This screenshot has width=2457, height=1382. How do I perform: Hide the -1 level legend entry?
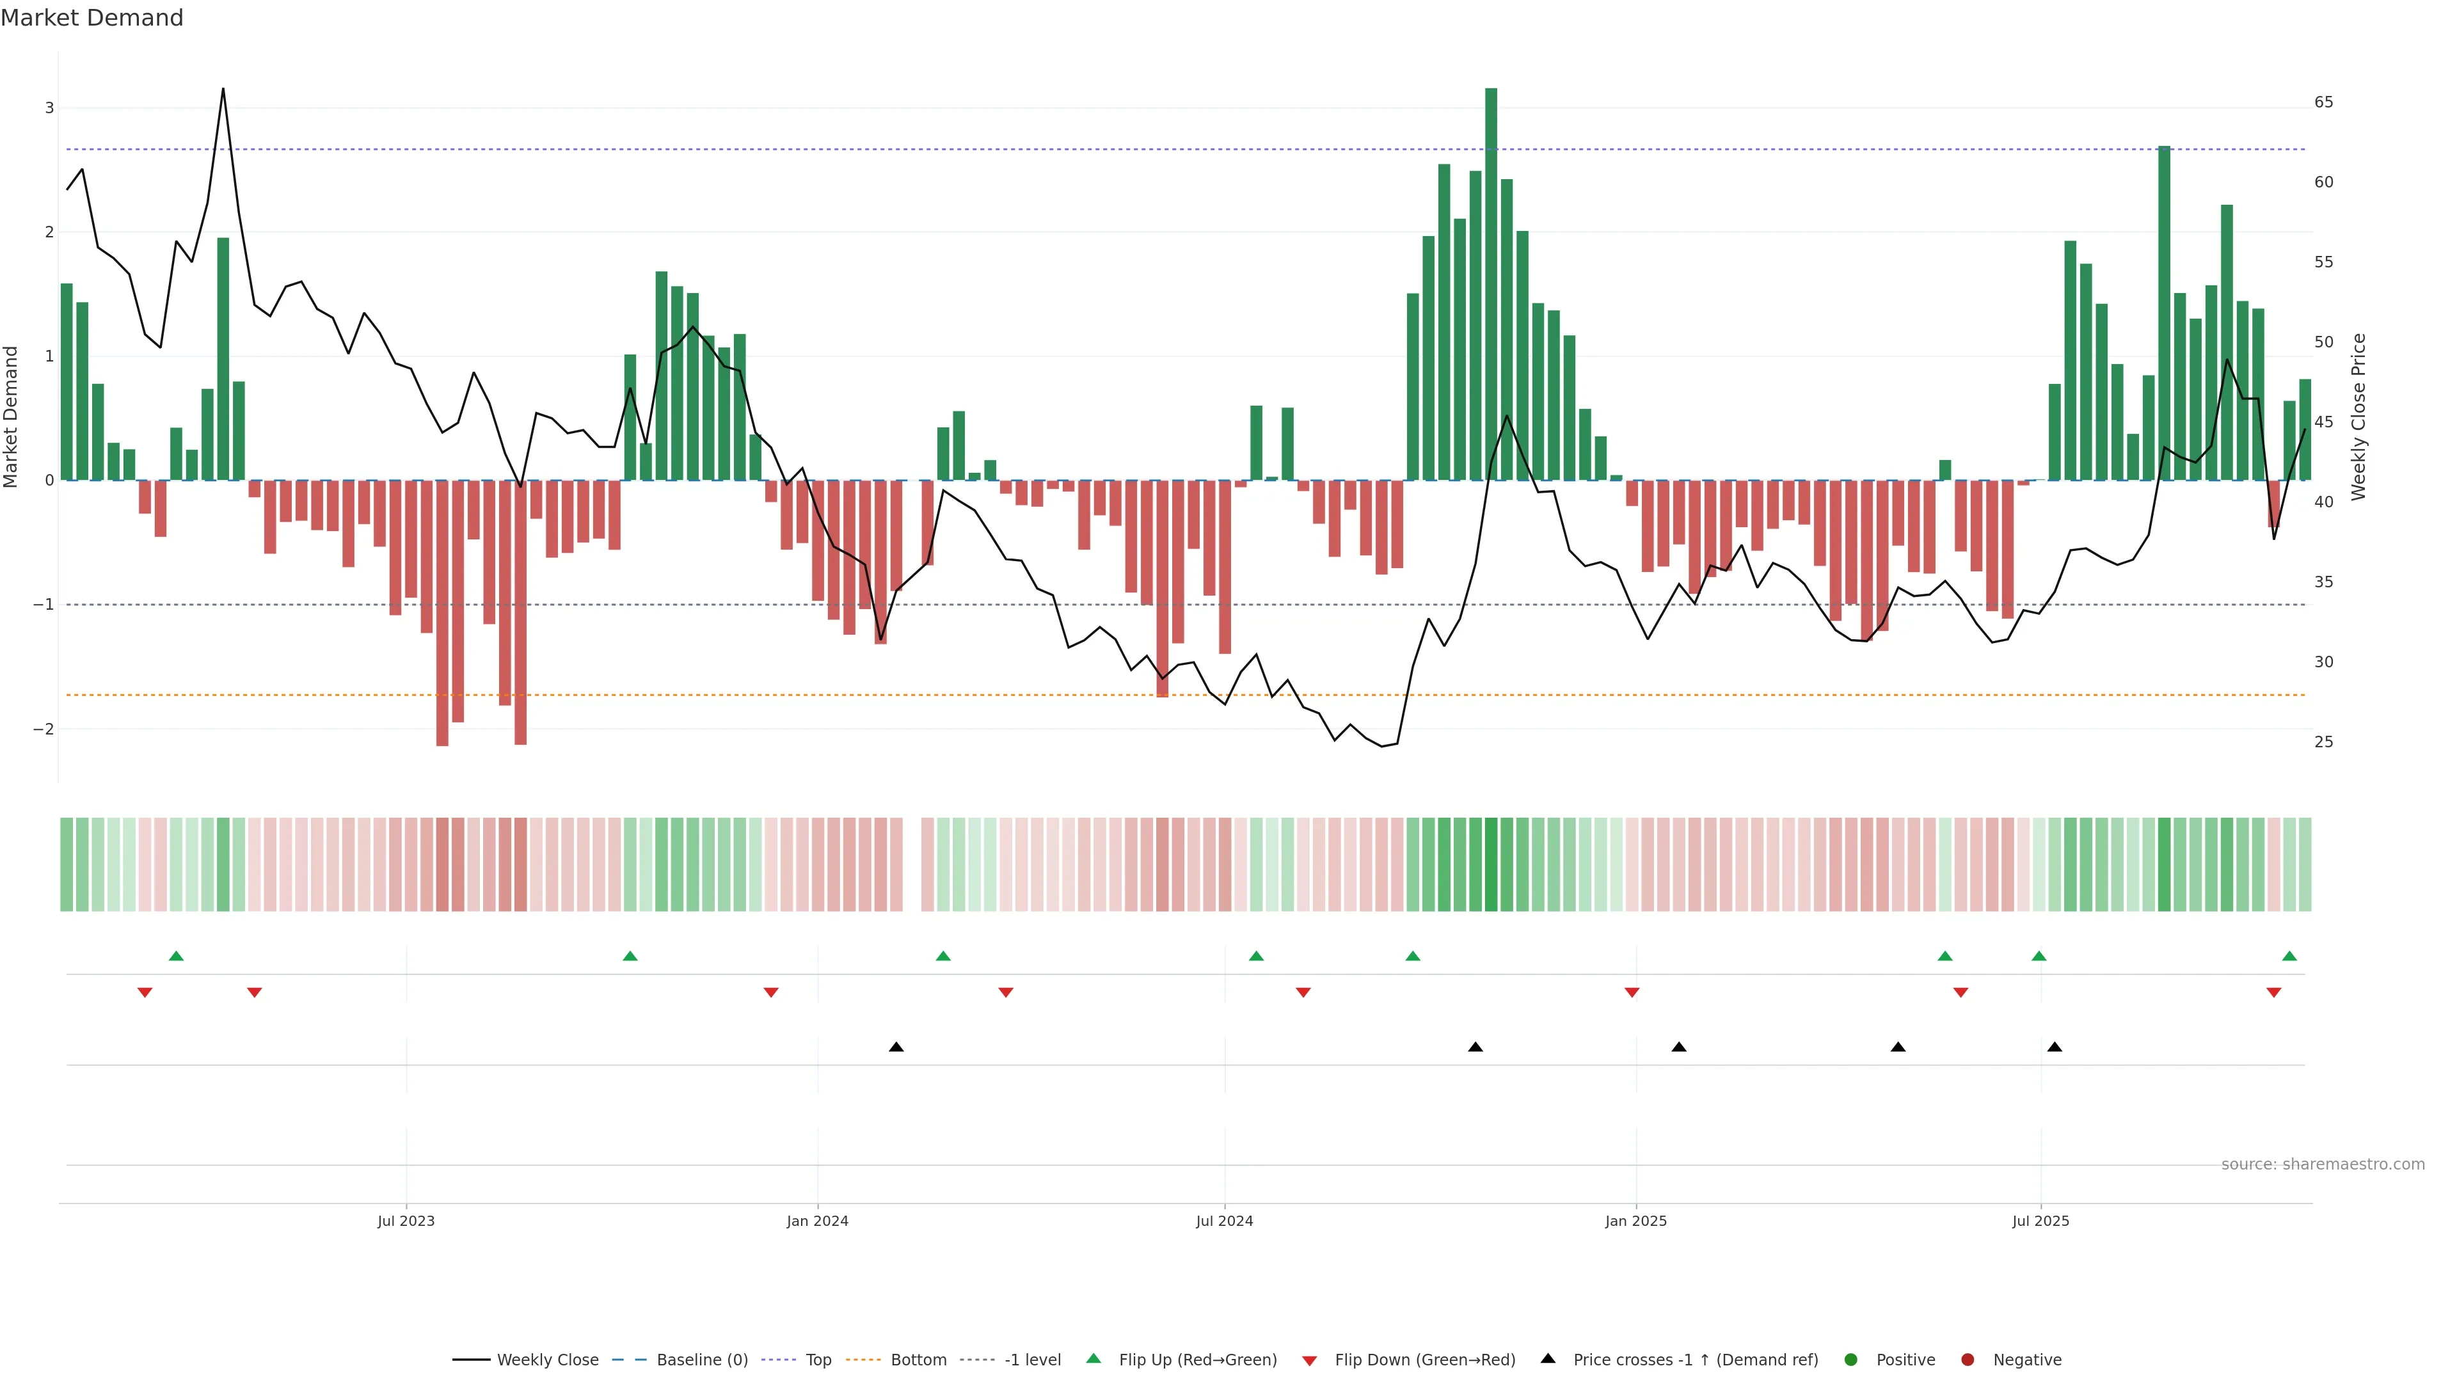(x=1032, y=1359)
